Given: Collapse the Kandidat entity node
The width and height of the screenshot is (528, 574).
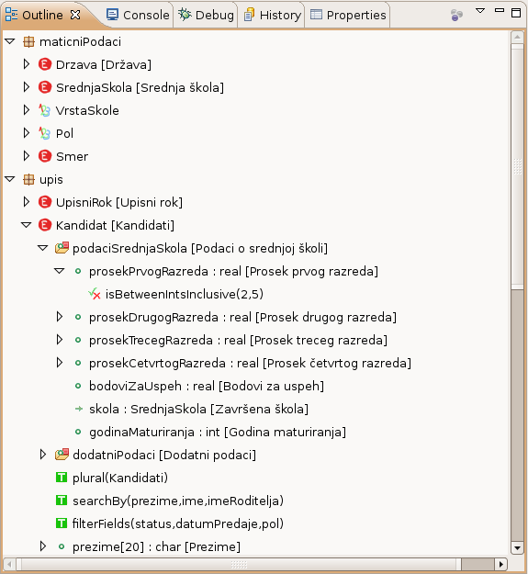Looking at the screenshot, I should coord(27,225).
